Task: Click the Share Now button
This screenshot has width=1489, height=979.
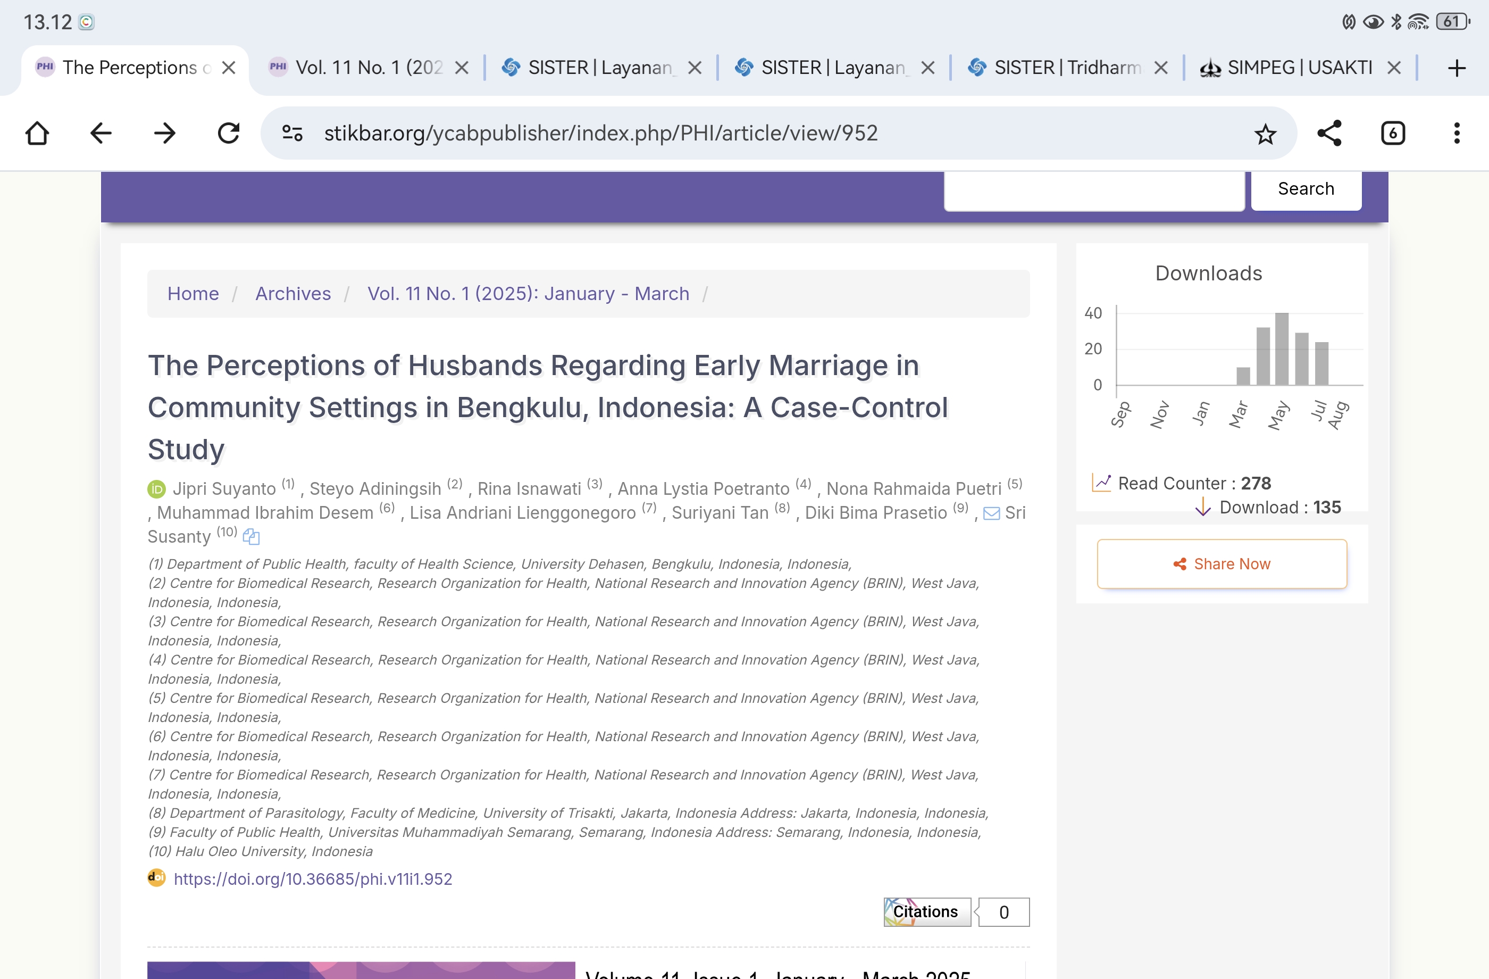Action: tap(1221, 564)
